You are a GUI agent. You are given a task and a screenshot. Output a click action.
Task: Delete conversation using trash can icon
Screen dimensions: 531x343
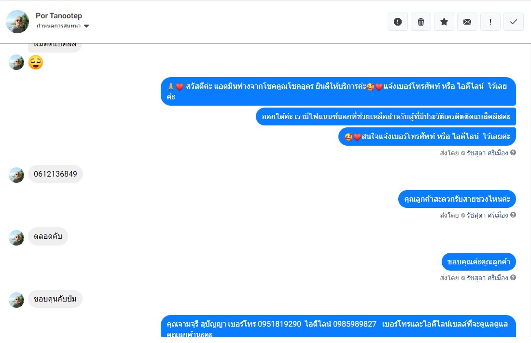[x=421, y=22]
